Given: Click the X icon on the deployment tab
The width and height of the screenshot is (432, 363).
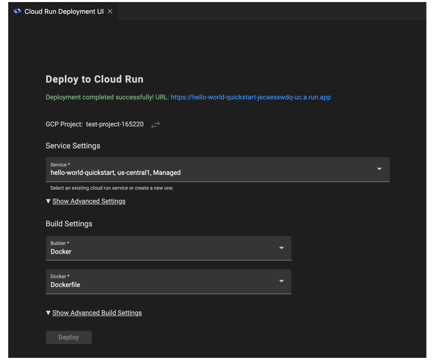Looking at the screenshot, I should 110,11.
